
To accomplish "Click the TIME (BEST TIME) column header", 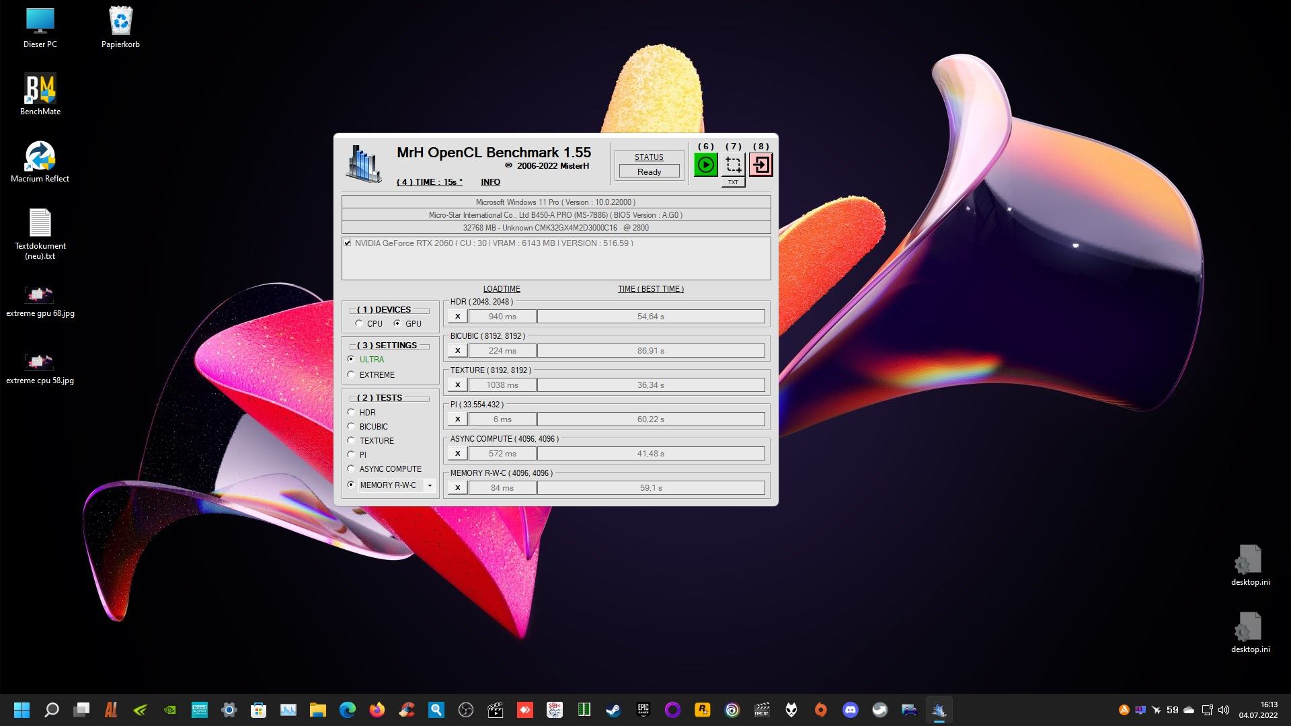I will (x=650, y=289).
